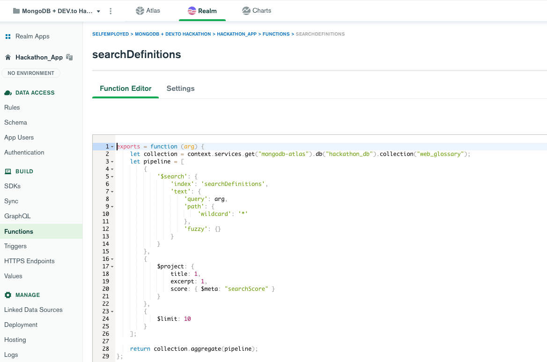
Task: Open the vertical dots menu next to project name
Action: (x=111, y=10)
